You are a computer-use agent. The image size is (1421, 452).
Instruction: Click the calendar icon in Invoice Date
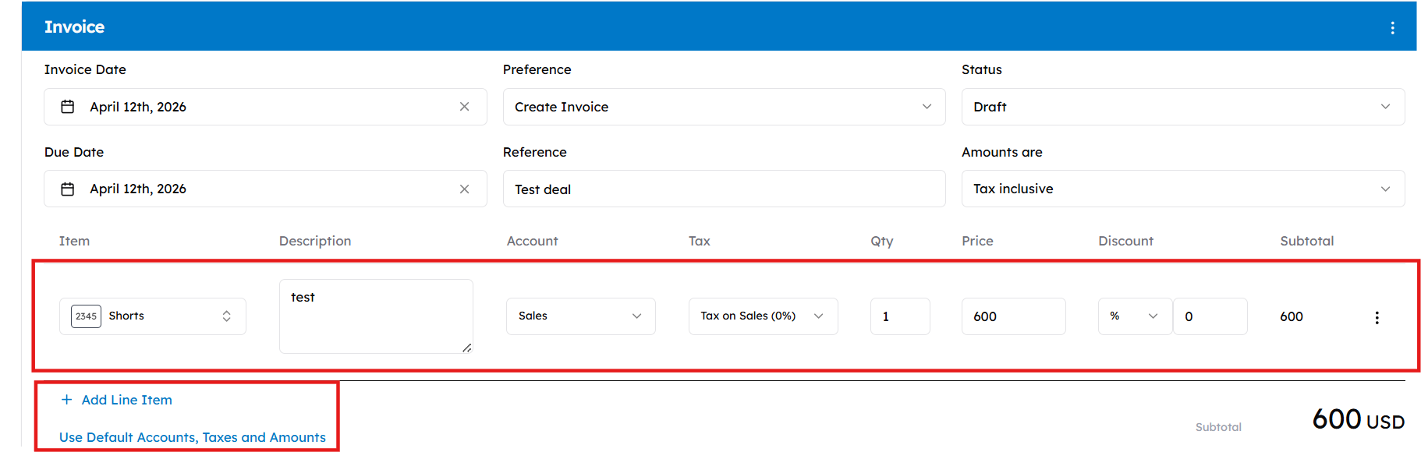[x=68, y=107]
